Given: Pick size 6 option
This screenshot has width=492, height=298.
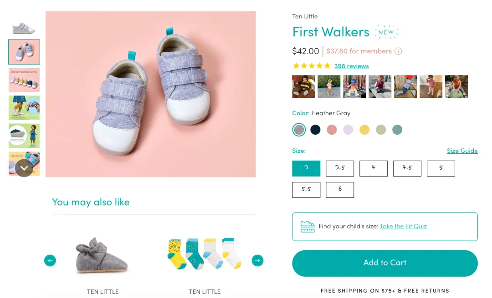Looking at the screenshot, I should tap(340, 190).
